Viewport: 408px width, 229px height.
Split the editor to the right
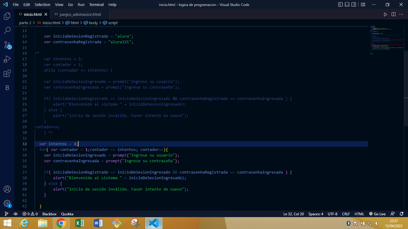[393, 14]
